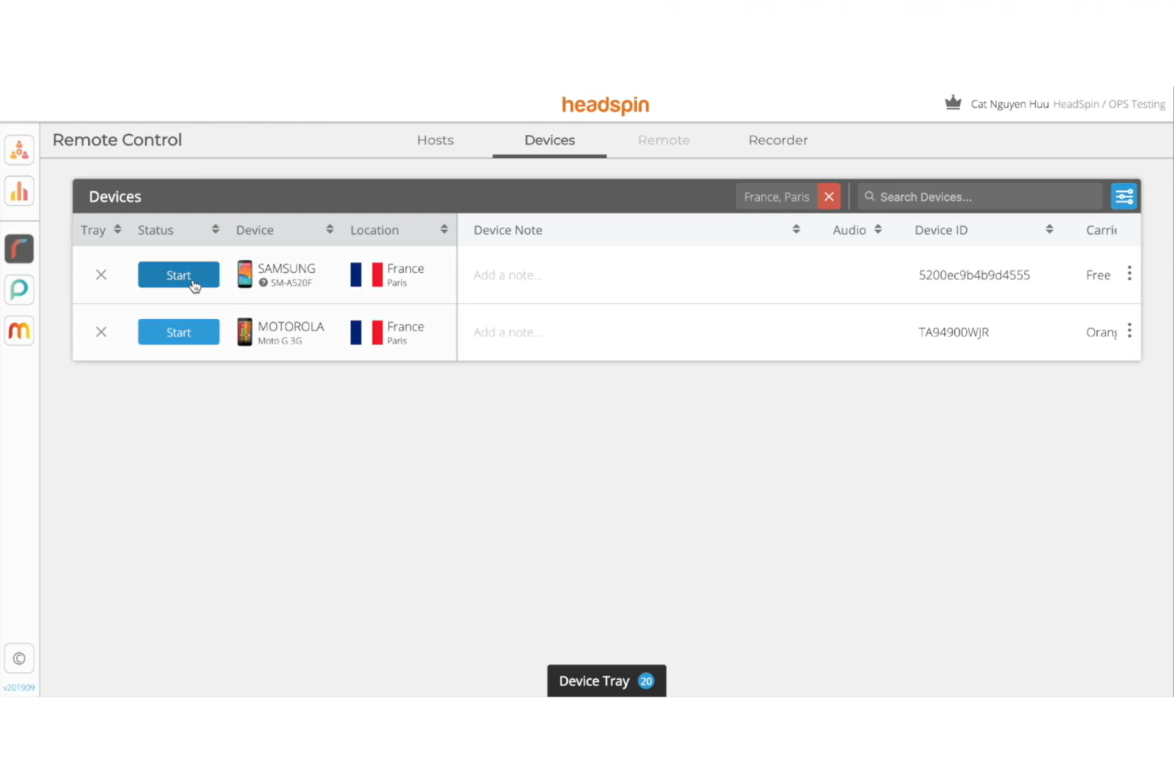1174x783 pixels.
Task: Sort by Device Note column
Action: tap(796, 229)
